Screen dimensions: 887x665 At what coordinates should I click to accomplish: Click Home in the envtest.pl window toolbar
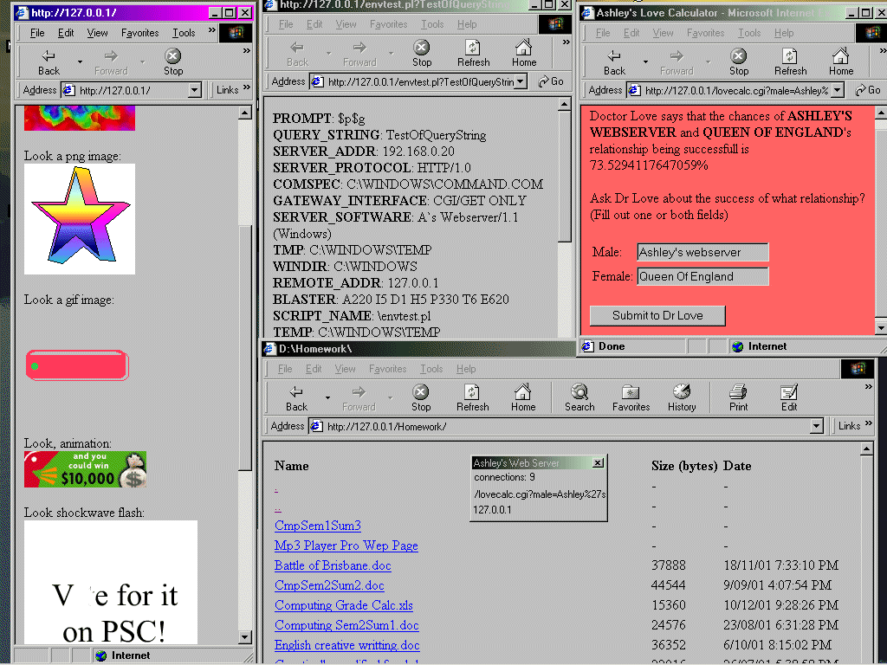pyautogui.click(x=524, y=54)
